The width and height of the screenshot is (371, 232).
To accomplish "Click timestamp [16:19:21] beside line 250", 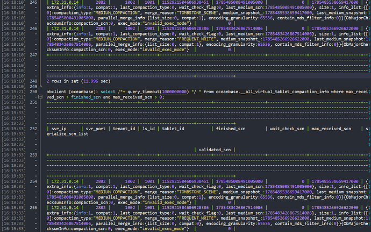I will (x=13, y=92).
